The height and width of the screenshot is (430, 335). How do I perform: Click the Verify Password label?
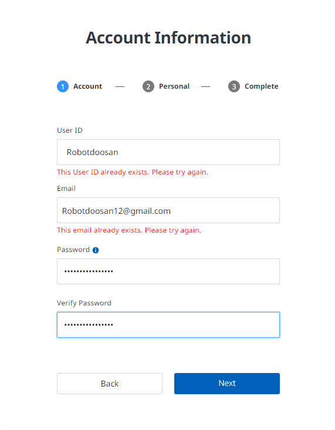click(x=84, y=303)
